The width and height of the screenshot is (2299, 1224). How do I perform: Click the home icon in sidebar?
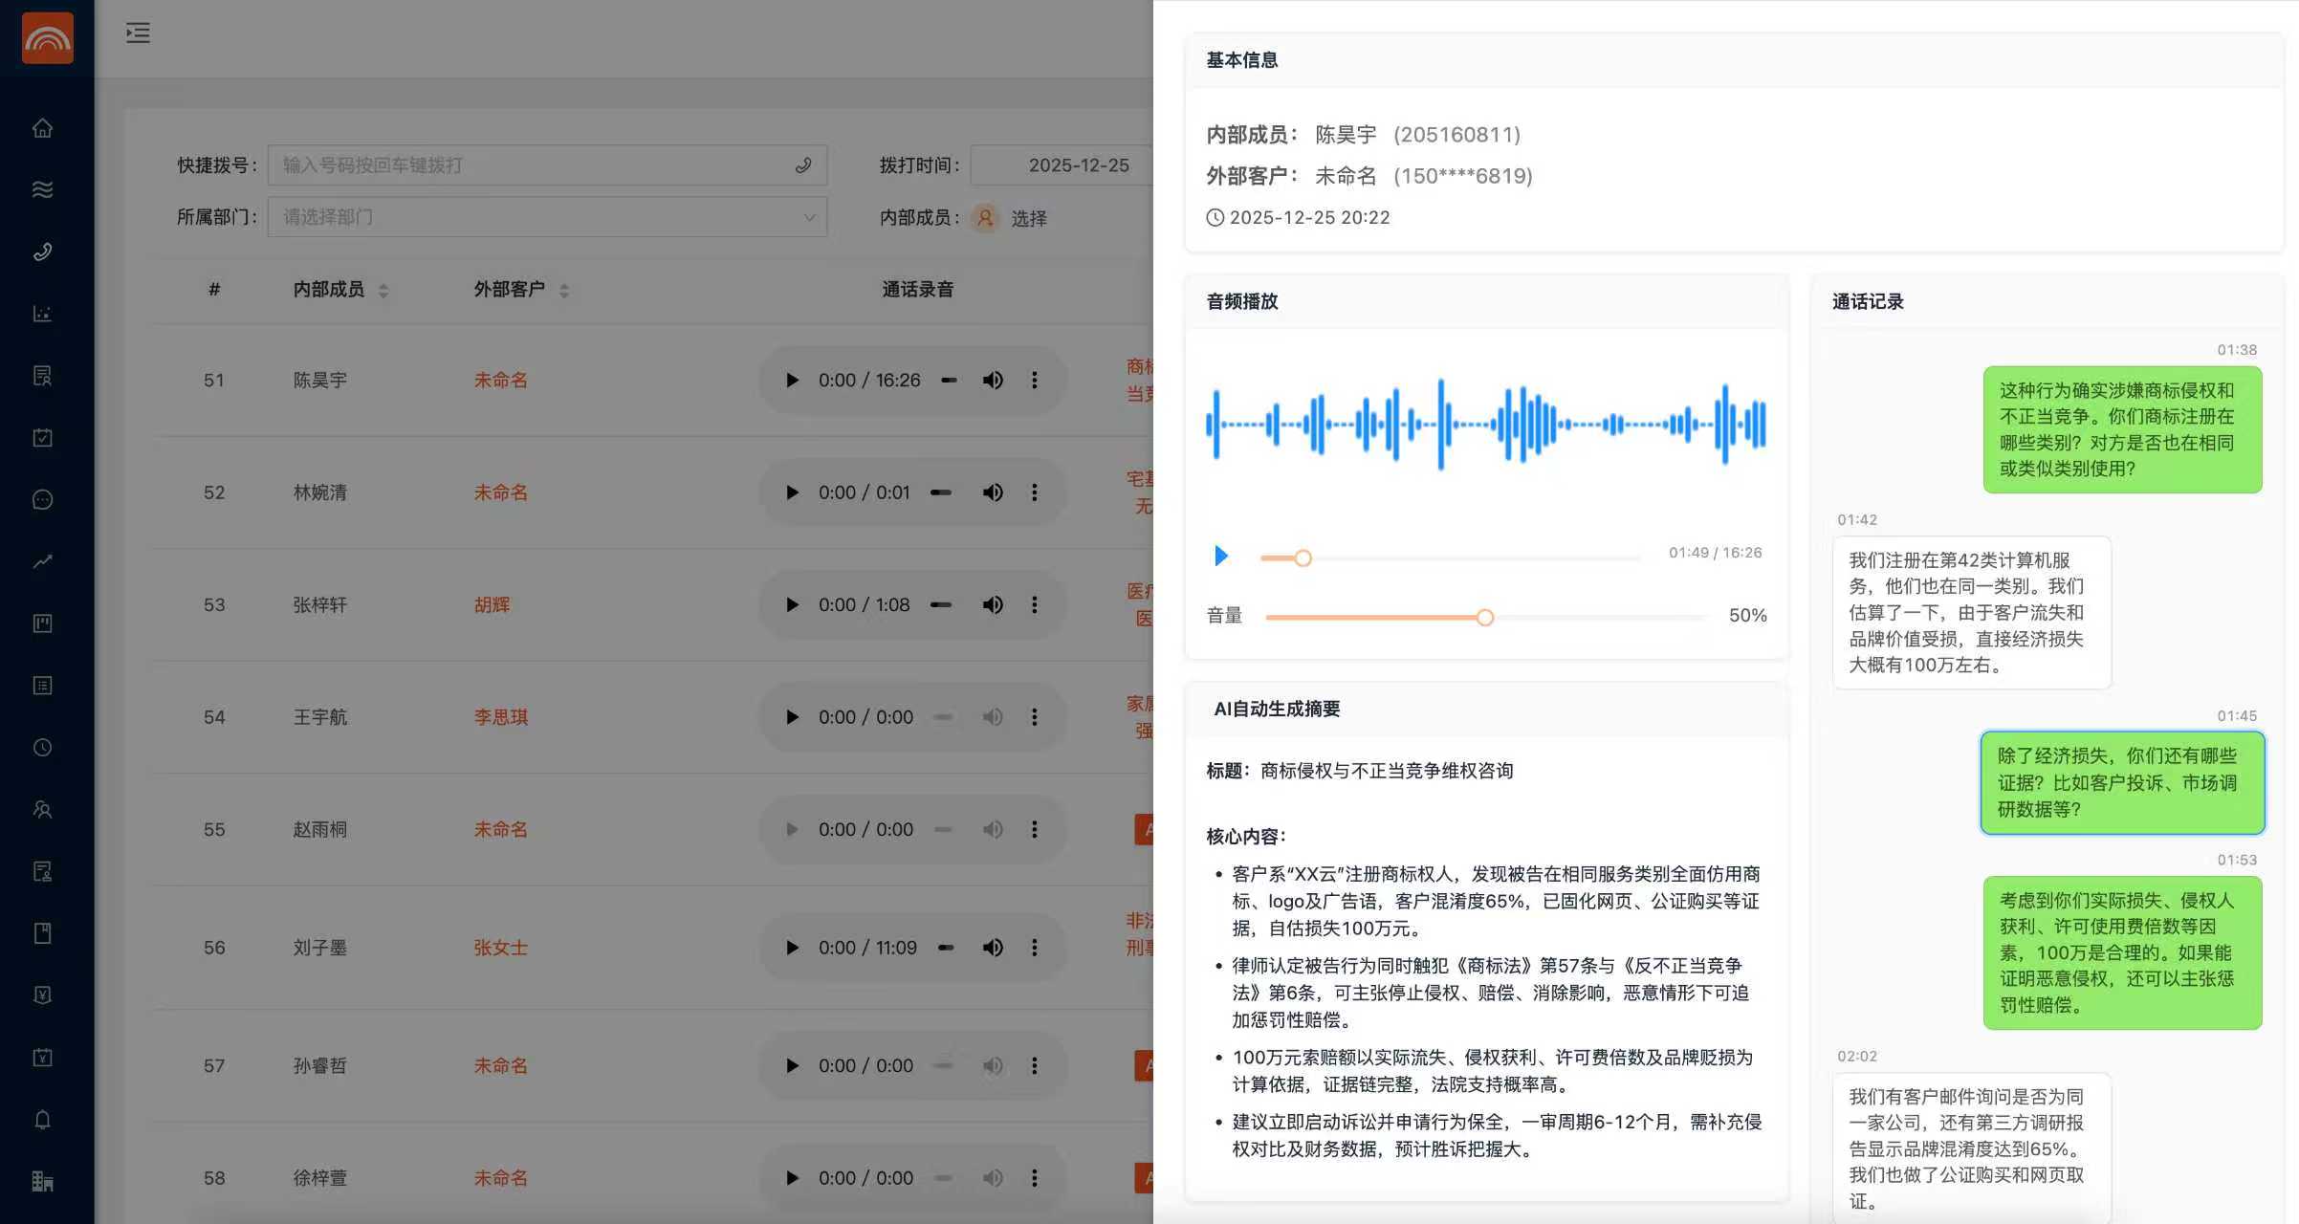pyautogui.click(x=42, y=127)
